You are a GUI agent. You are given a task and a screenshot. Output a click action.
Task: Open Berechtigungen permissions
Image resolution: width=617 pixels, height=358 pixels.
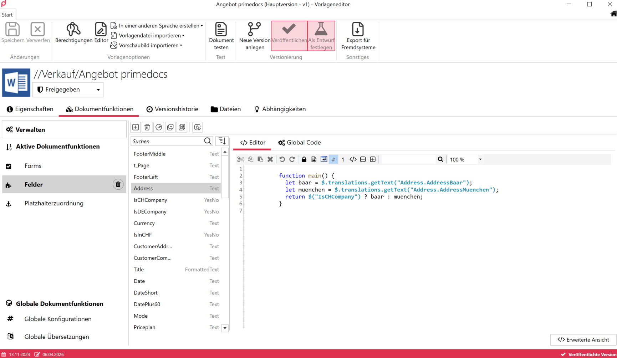(74, 33)
